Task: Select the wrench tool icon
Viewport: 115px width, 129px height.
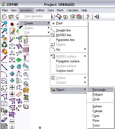Action: click(26, 75)
